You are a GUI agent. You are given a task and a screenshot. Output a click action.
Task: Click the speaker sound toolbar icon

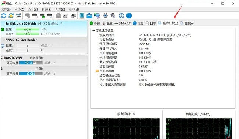tap(113, 16)
